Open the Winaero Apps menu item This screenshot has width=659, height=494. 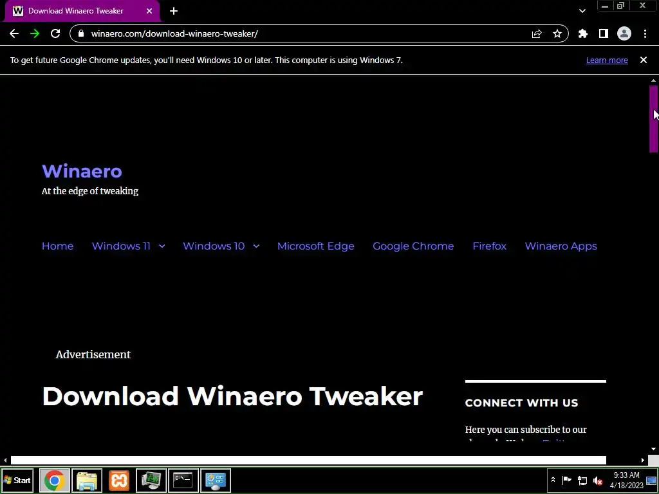[561, 246]
